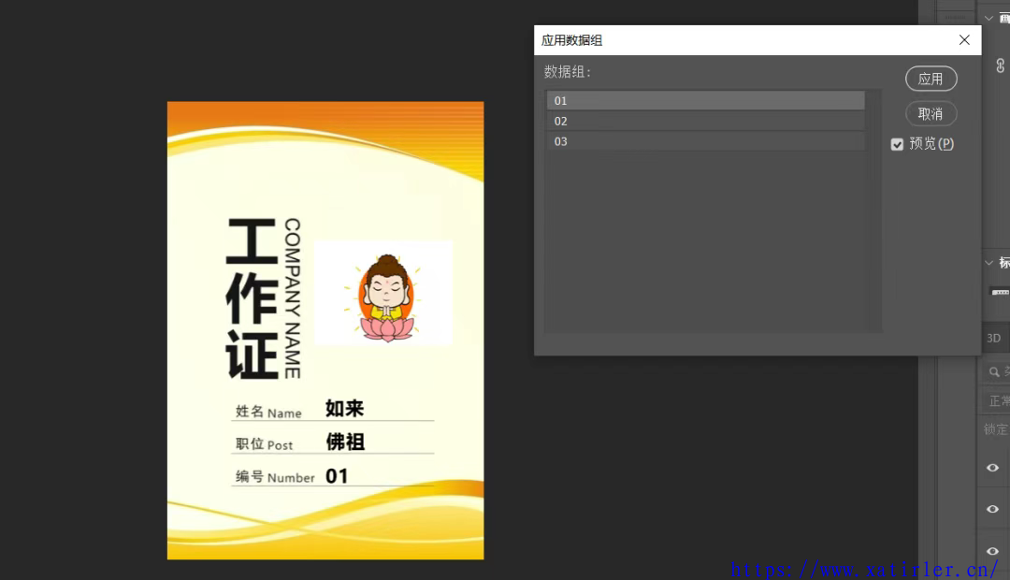Click the link chain icon in right panel
The width and height of the screenshot is (1010, 580).
point(1001,65)
